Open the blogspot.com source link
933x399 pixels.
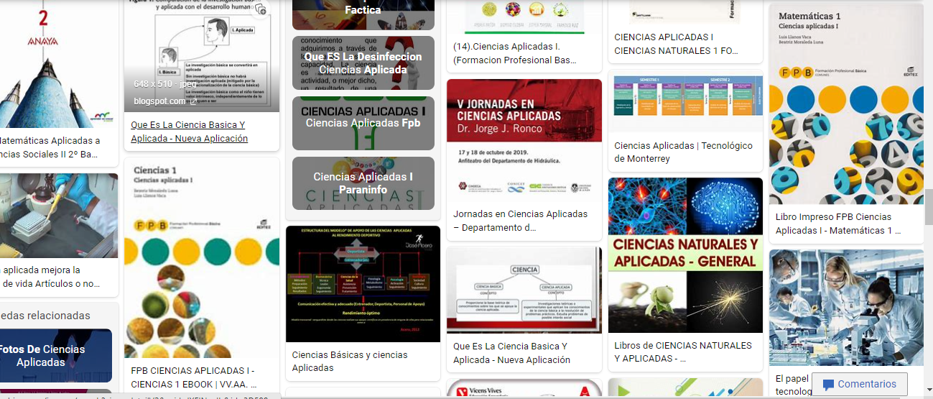[x=159, y=101]
